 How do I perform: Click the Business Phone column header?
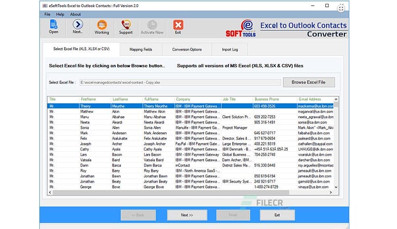274,99
